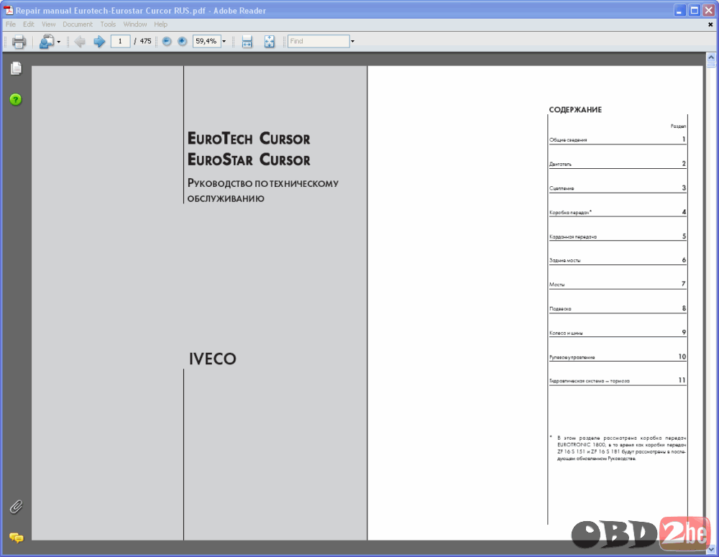Click contents entry for section 4
Viewport: 719px width, 557px height.
tap(618, 212)
